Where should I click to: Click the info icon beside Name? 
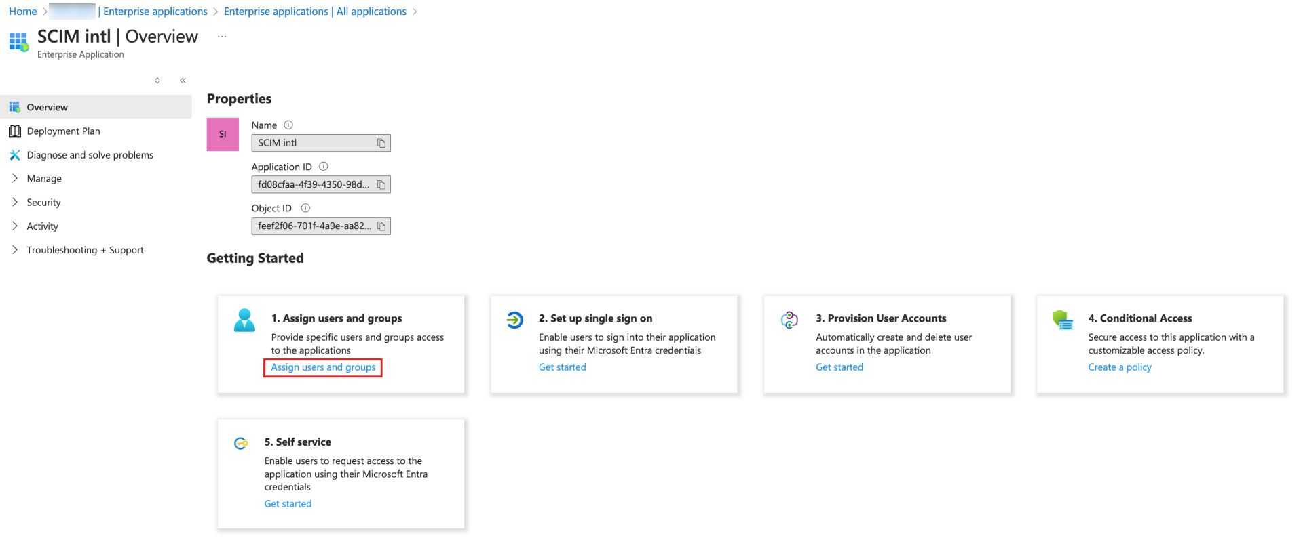coord(288,125)
